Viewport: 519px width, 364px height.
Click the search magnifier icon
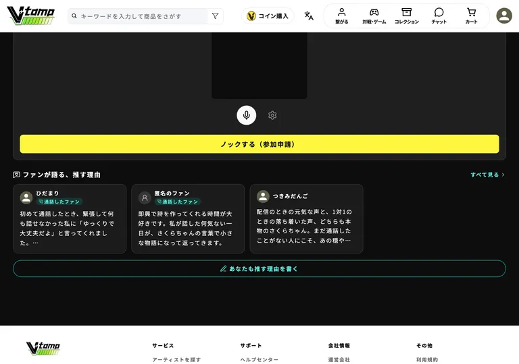74,16
